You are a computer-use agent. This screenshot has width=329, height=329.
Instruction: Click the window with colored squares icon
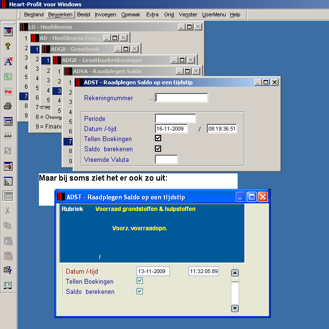(x=8, y=181)
